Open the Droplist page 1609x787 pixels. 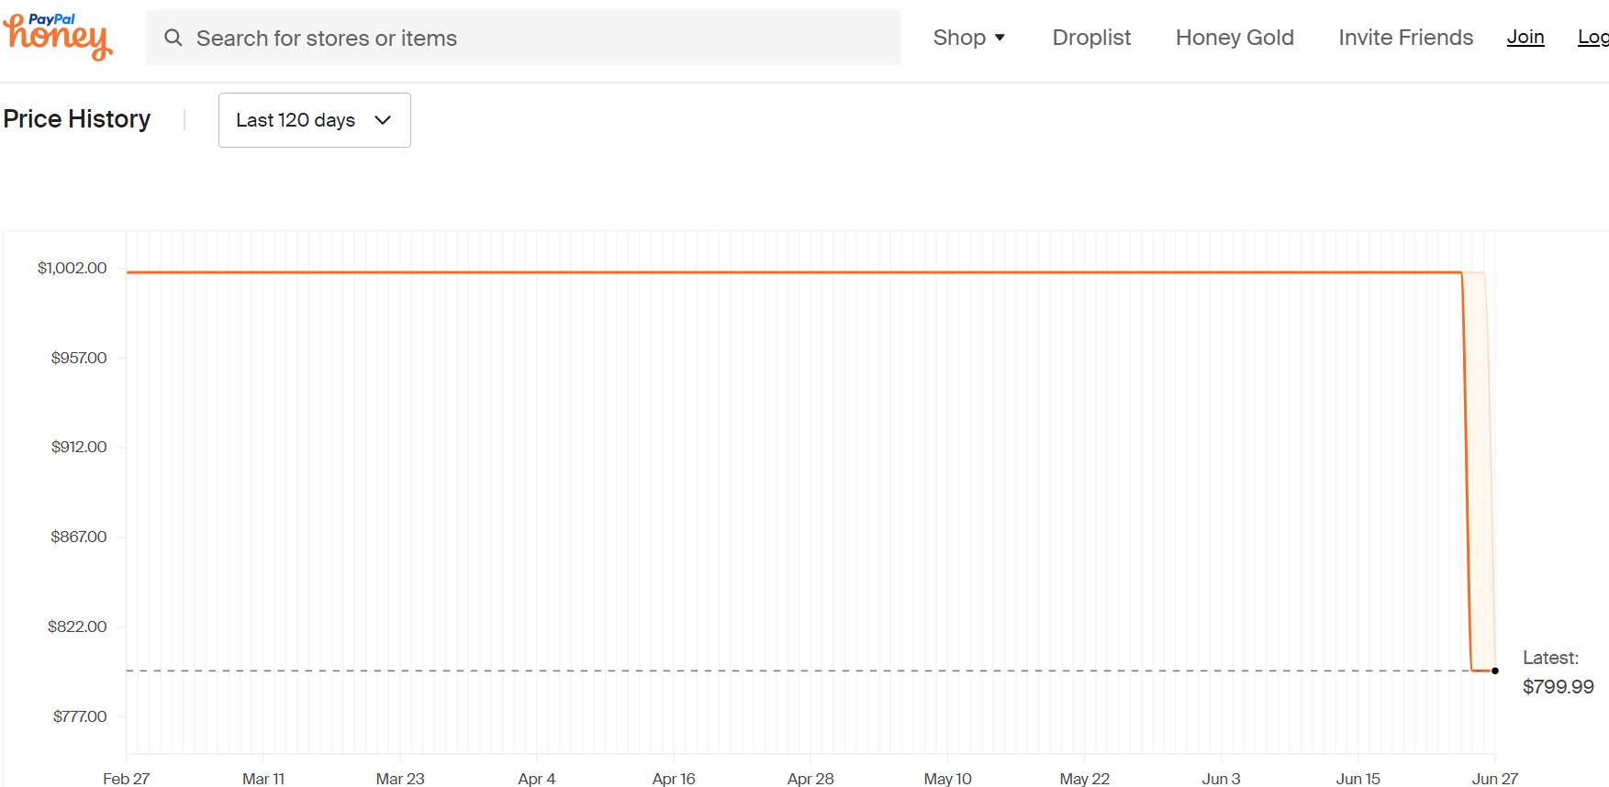click(1091, 38)
